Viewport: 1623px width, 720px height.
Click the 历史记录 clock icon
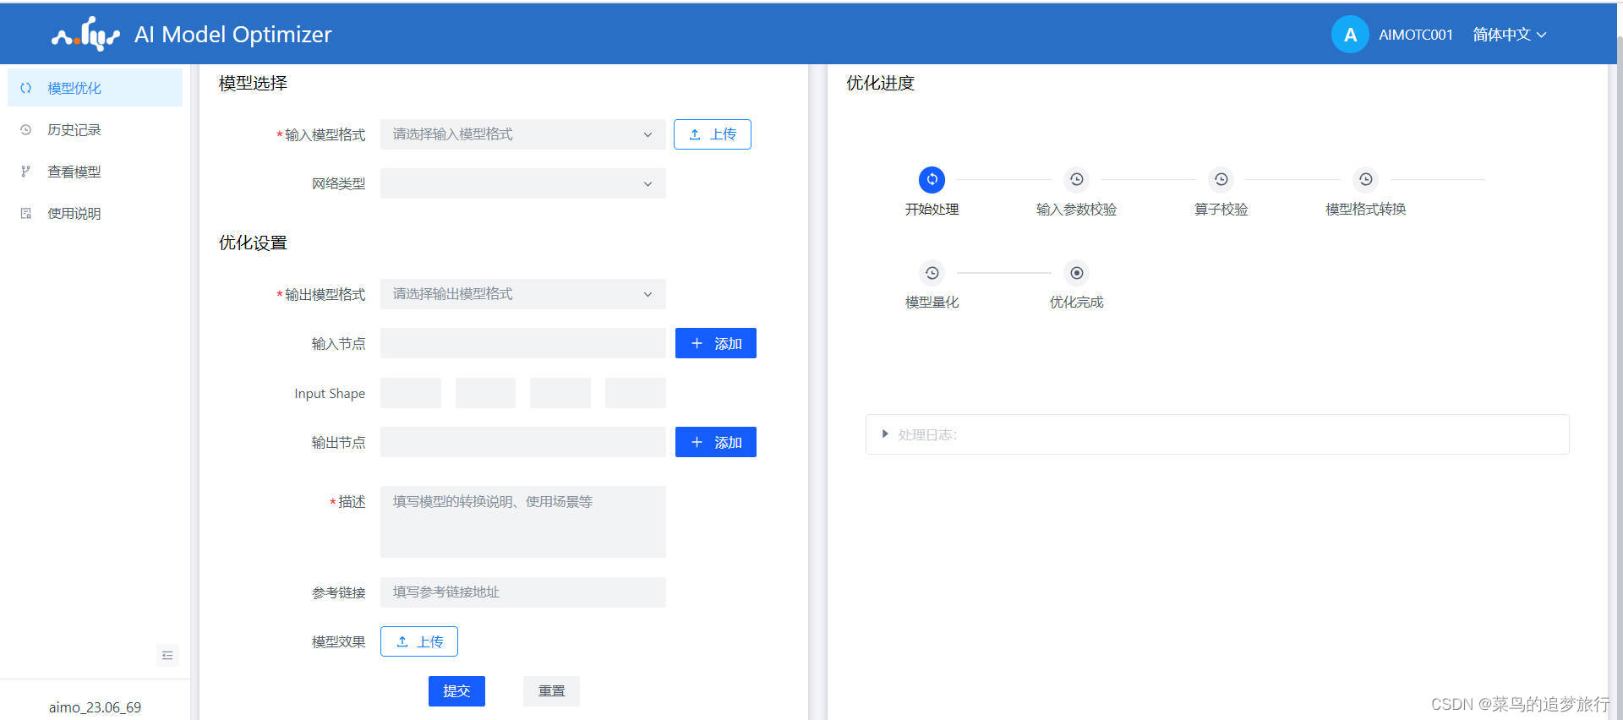pyautogui.click(x=26, y=130)
